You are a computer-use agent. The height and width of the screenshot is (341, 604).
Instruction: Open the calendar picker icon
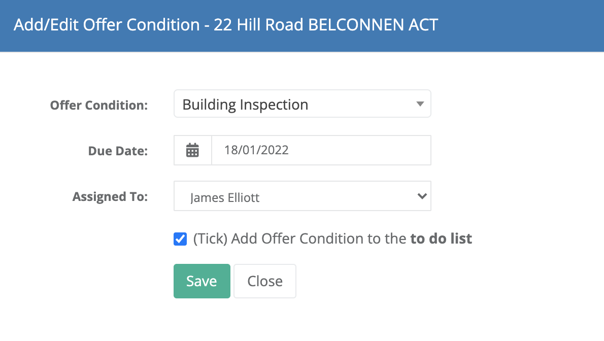(x=192, y=150)
